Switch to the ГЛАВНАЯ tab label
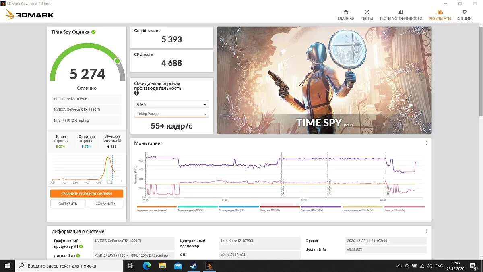483x272 pixels. click(x=346, y=19)
